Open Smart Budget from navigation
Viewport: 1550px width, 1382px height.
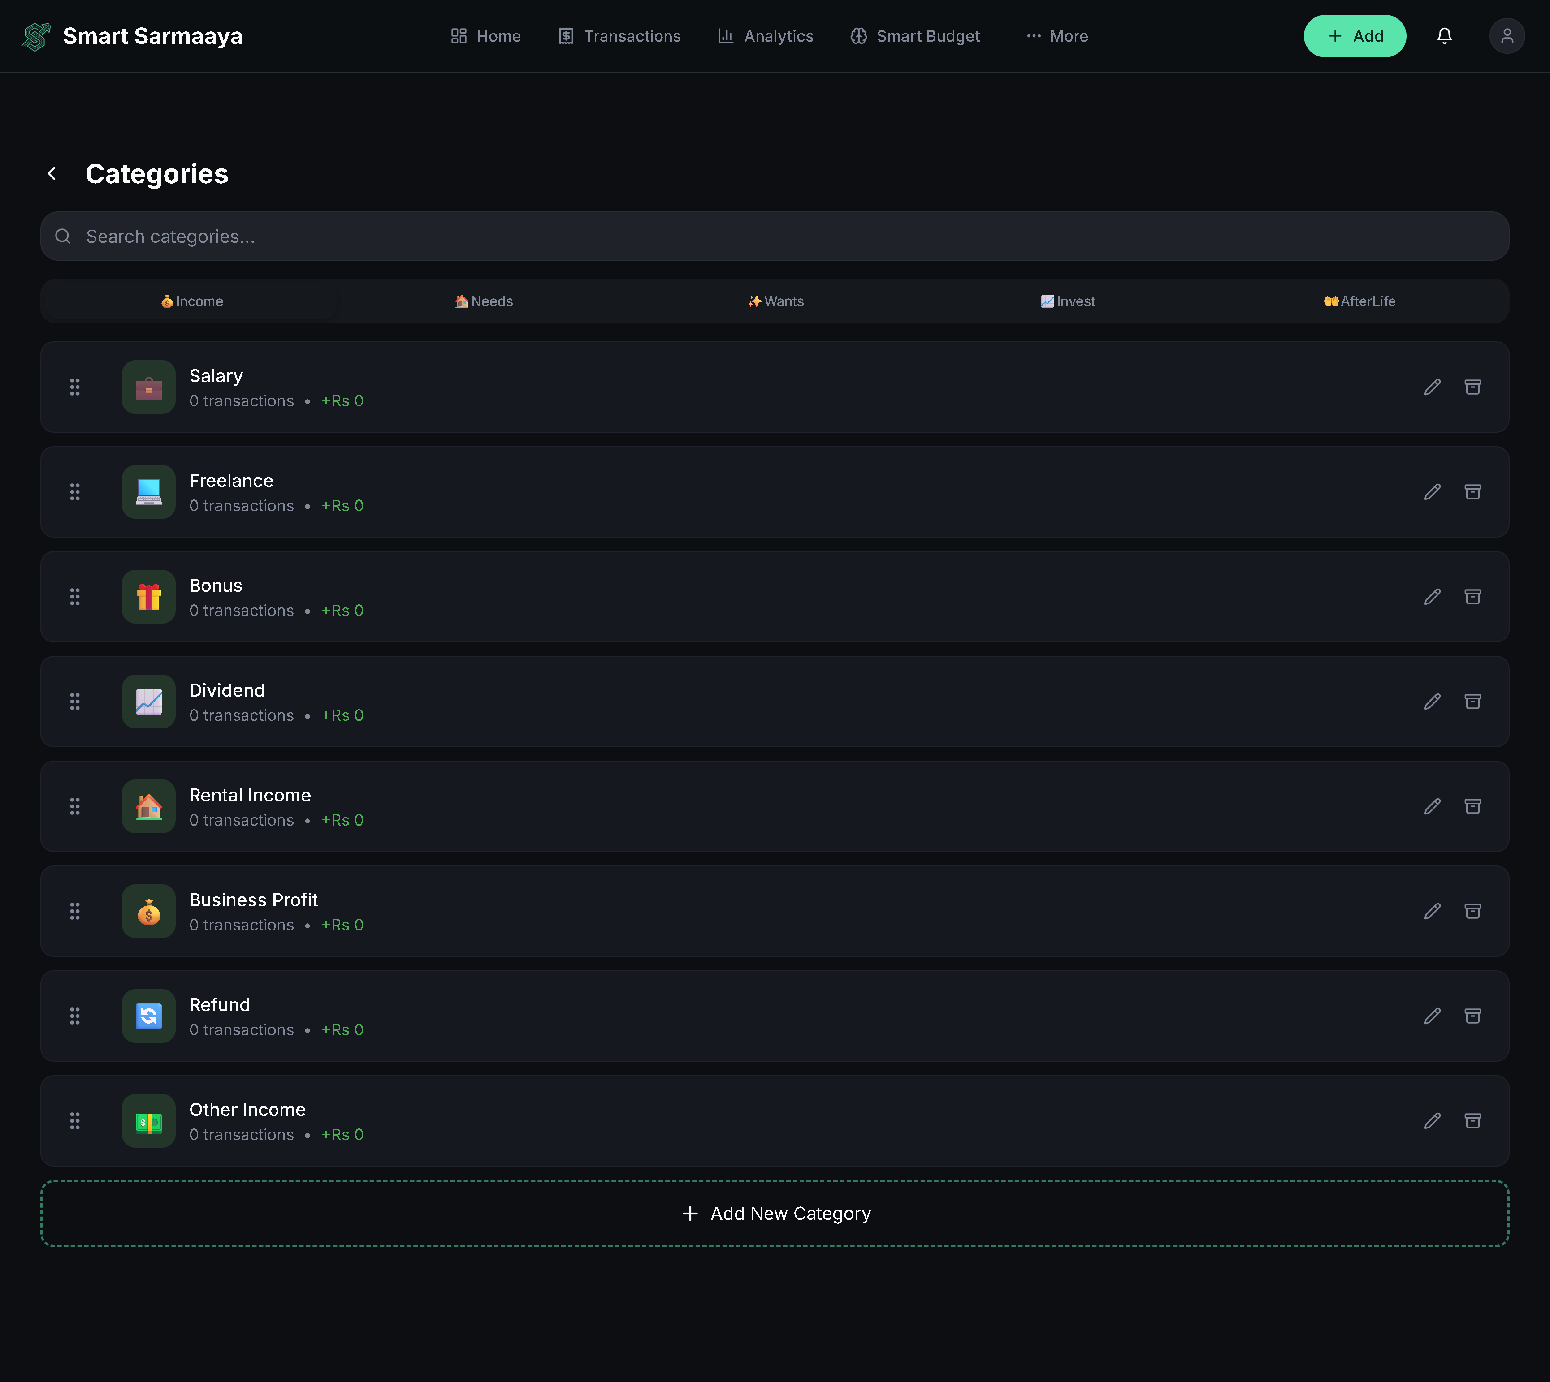(915, 36)
